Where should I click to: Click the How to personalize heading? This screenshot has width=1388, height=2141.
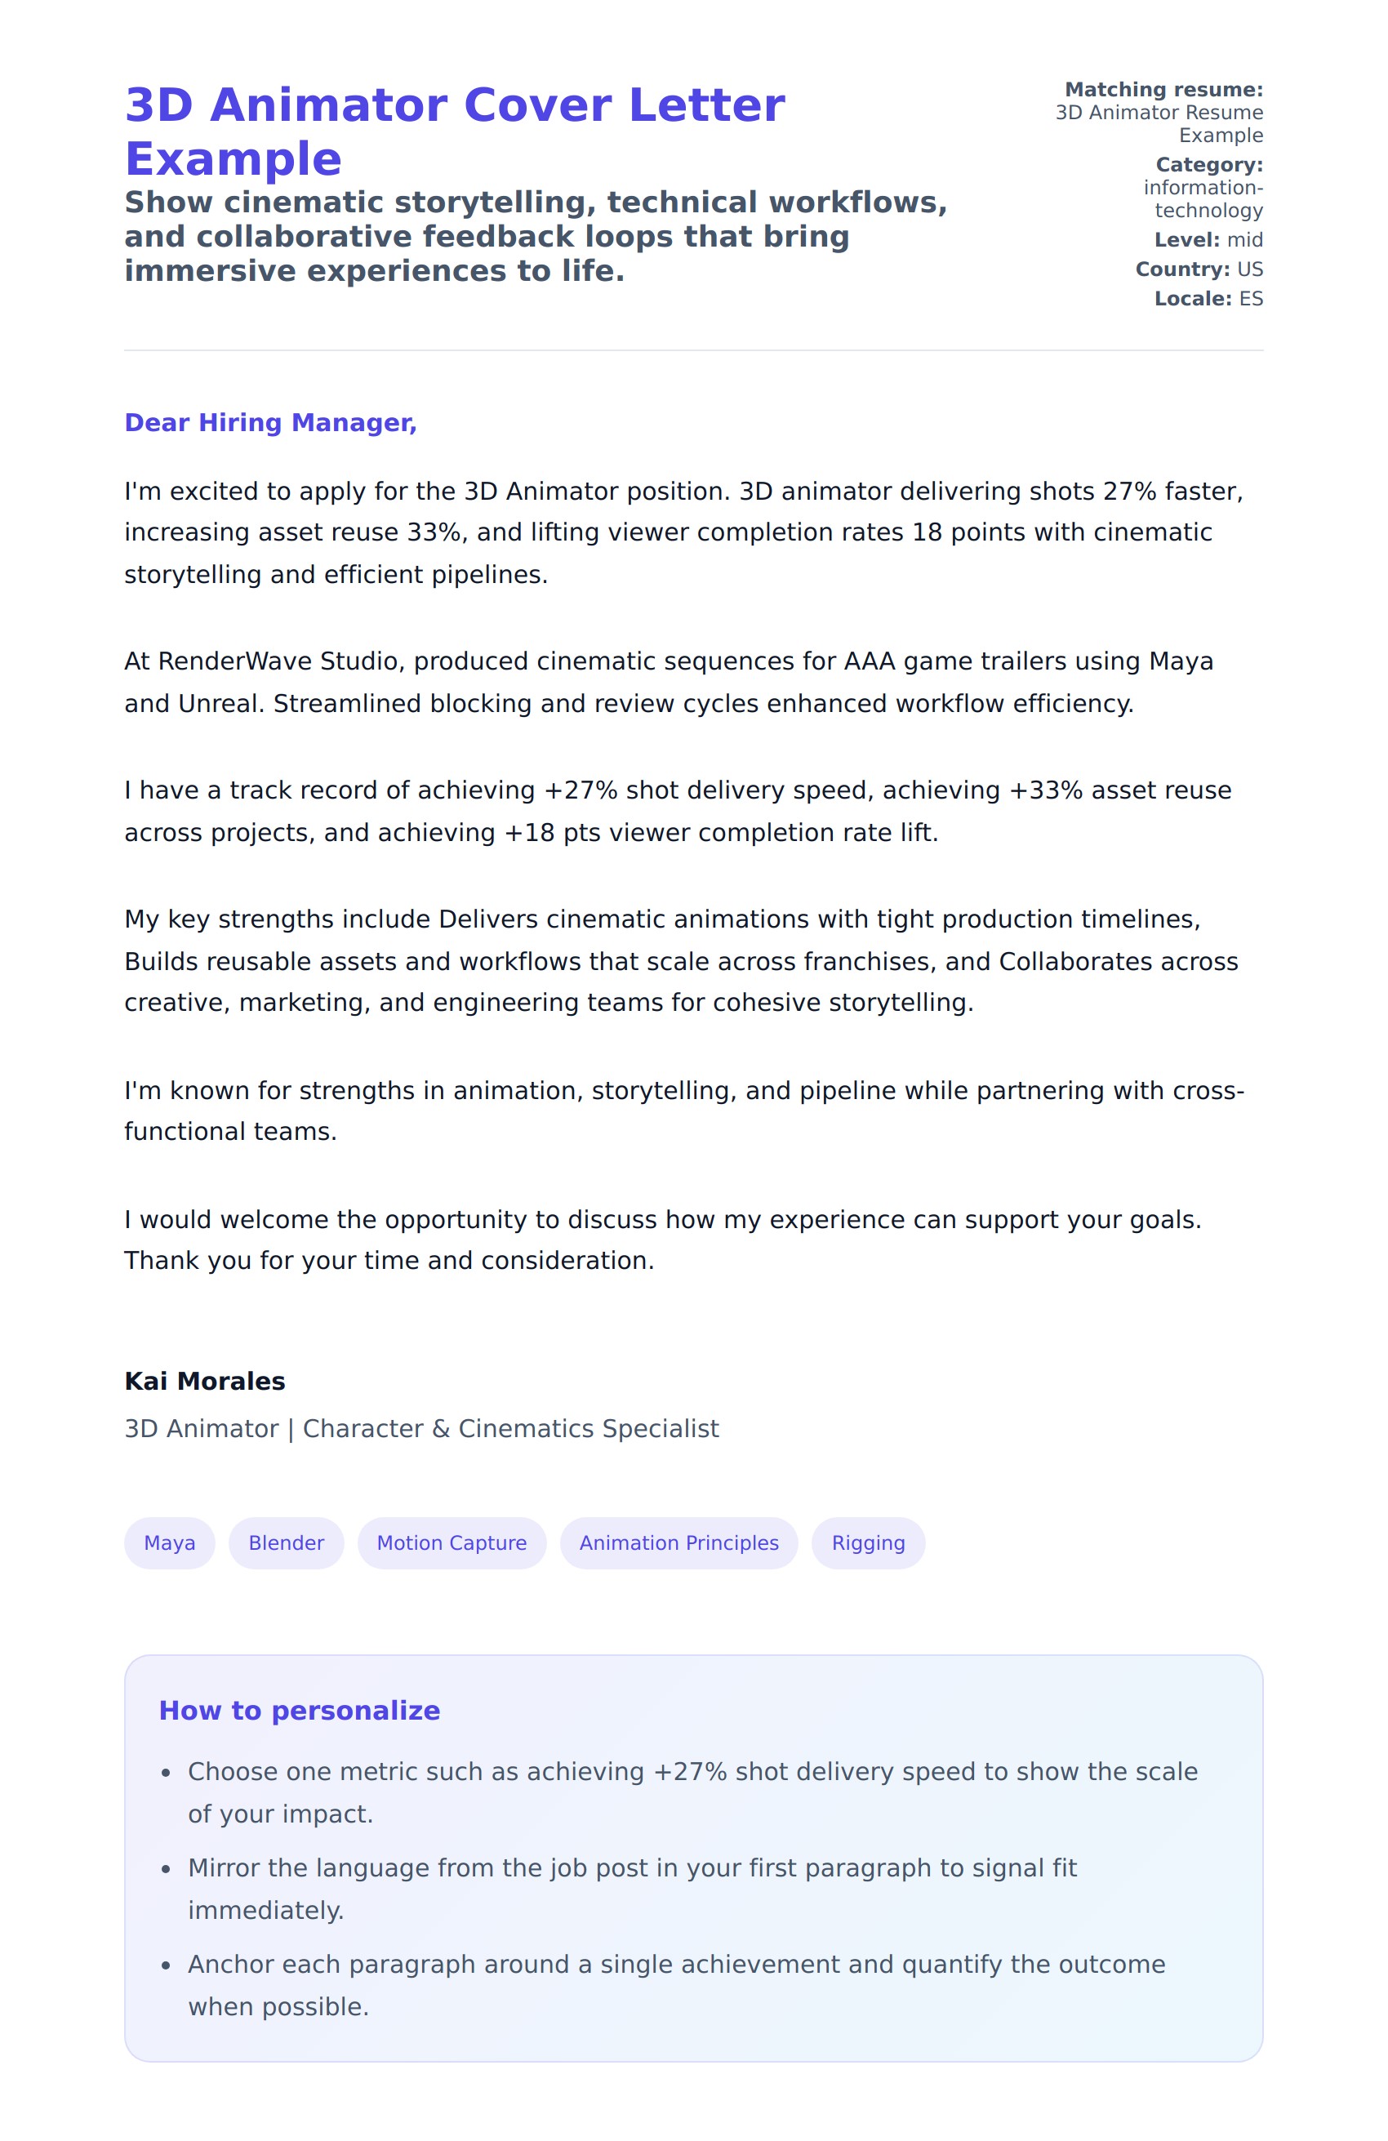[x=299, y=1710]
